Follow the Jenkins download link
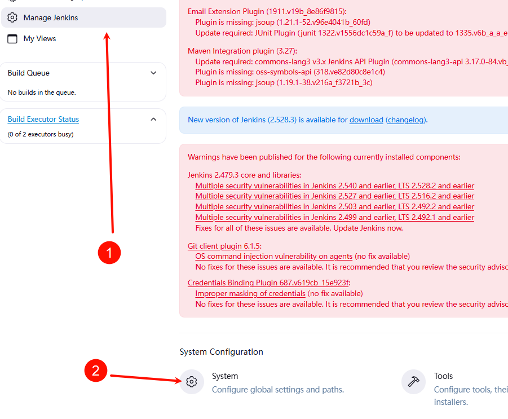 tap(366, 120)
